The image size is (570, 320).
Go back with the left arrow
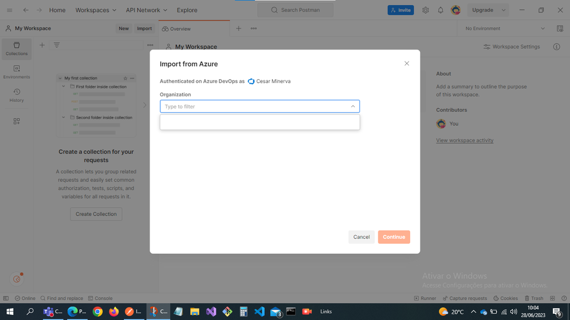tap(26, 10)
